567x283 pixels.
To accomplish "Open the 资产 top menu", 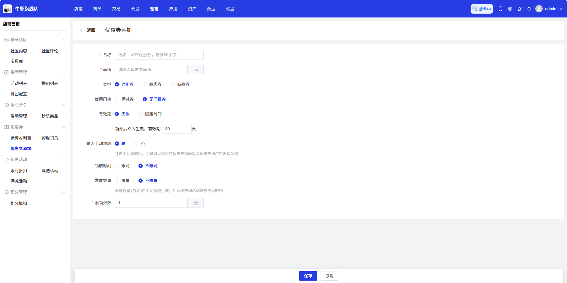I will (192, 9).
